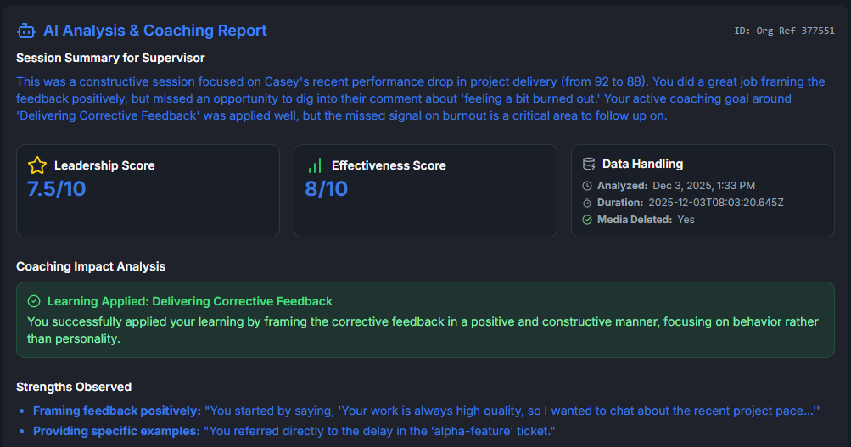Click the clock icon next to Analyzed
The width and height of the screenshot is (851, 447).
(x=587, y=186)
